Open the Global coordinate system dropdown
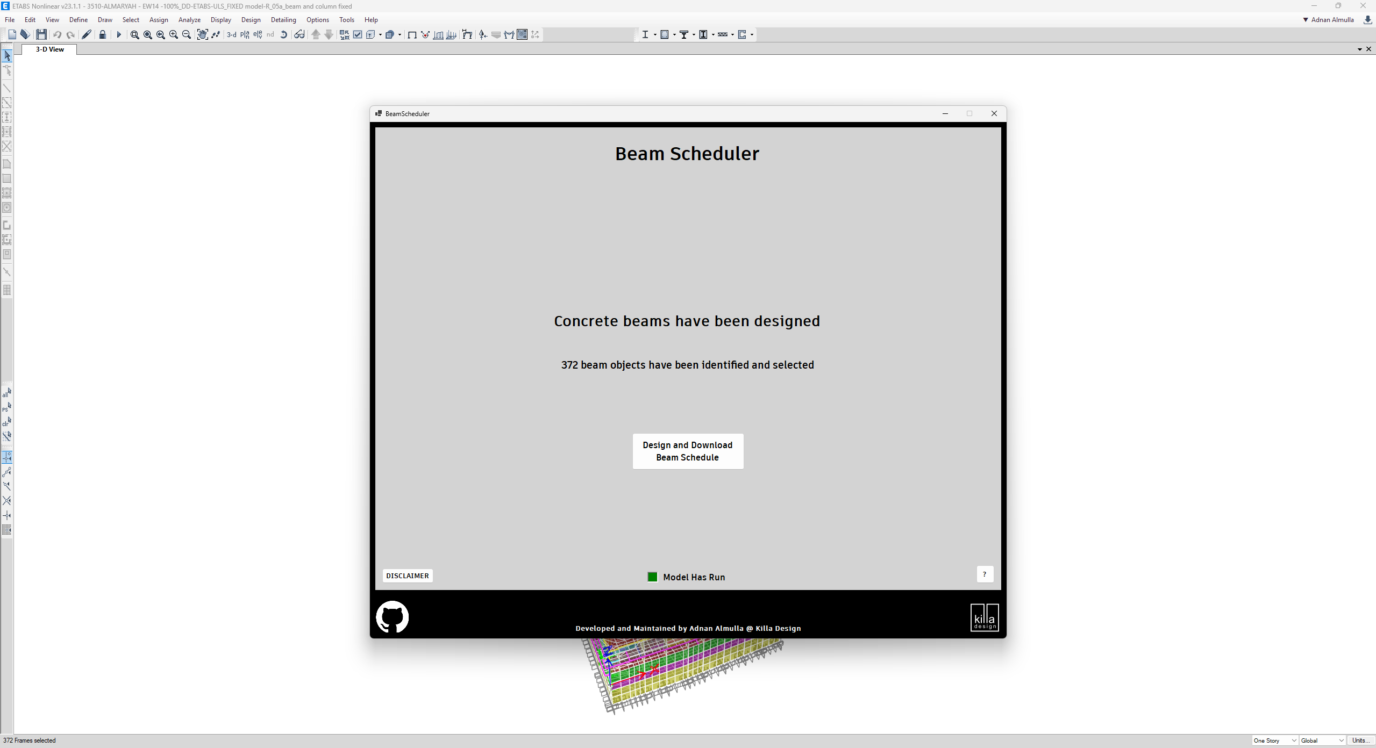This screenshot has height=748, width=1376. pyautogui.click(x=1322, y=740)
